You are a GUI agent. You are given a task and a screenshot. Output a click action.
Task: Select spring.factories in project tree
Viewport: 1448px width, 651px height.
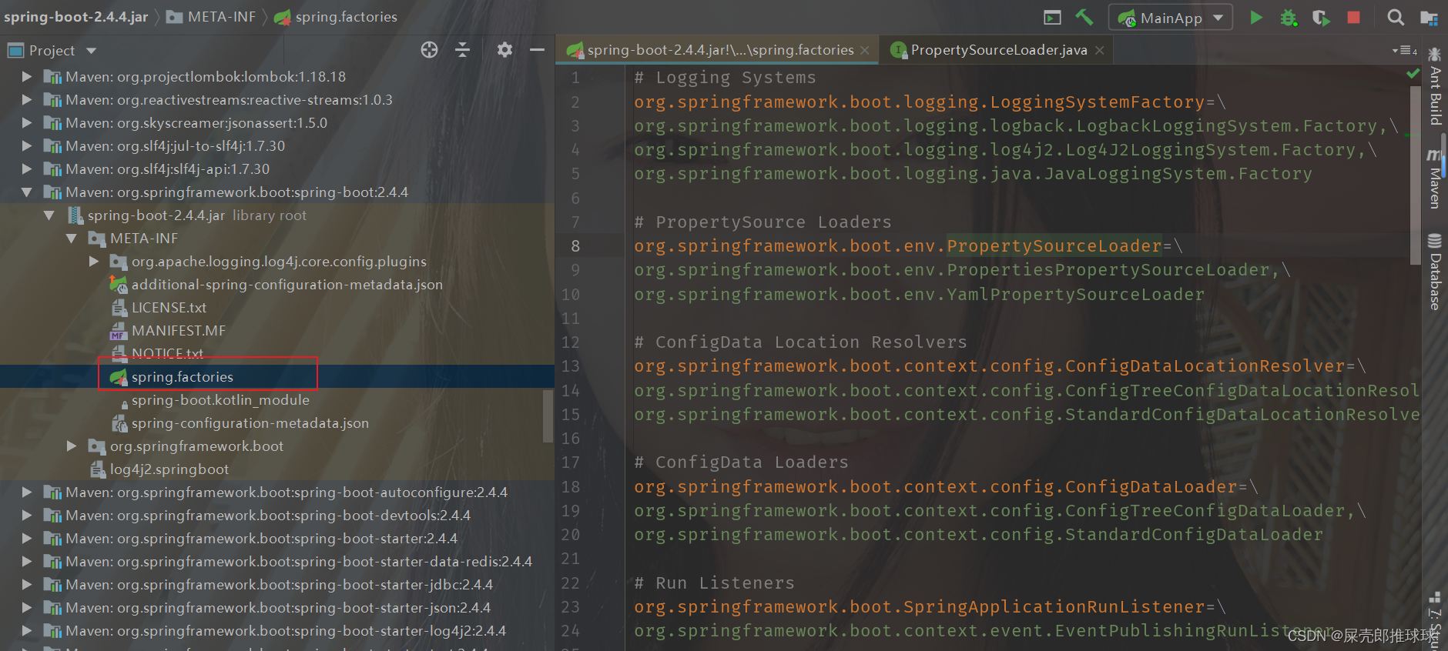click(x=182, y=377)
